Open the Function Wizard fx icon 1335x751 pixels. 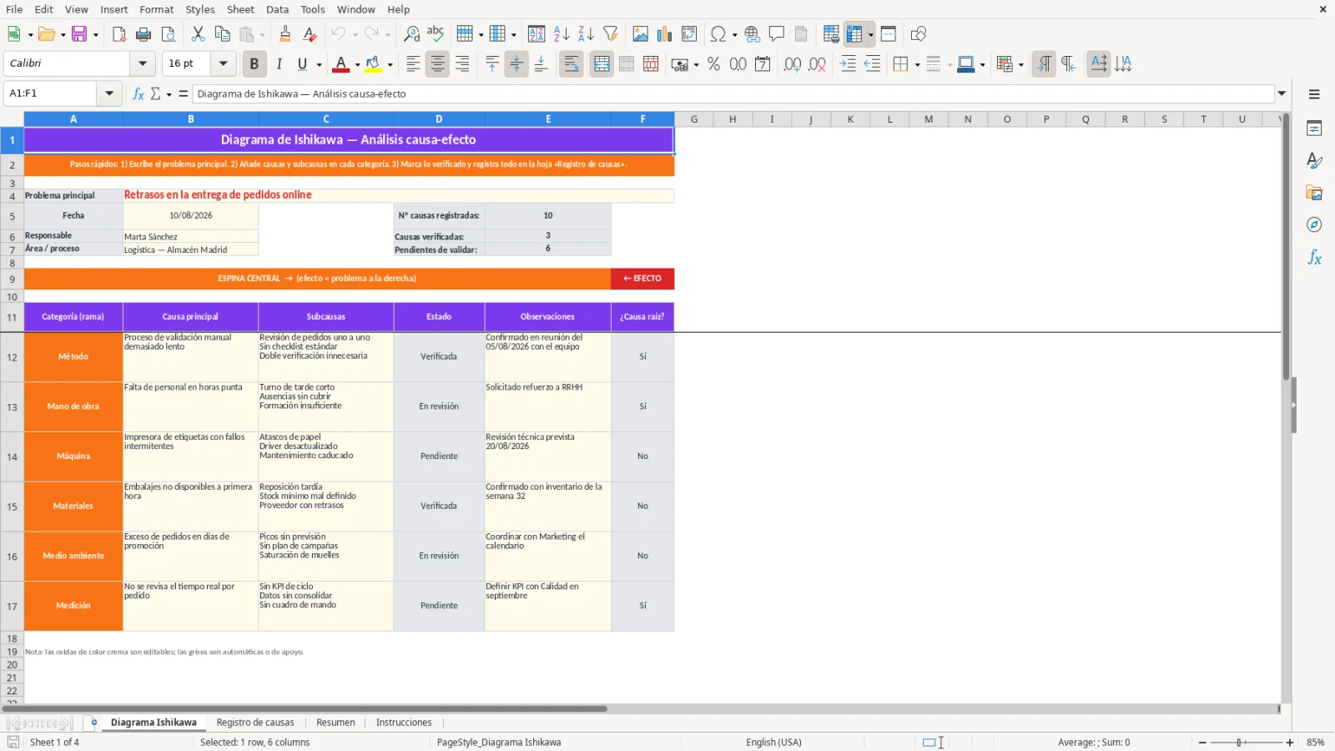click(x=139, y=93)
